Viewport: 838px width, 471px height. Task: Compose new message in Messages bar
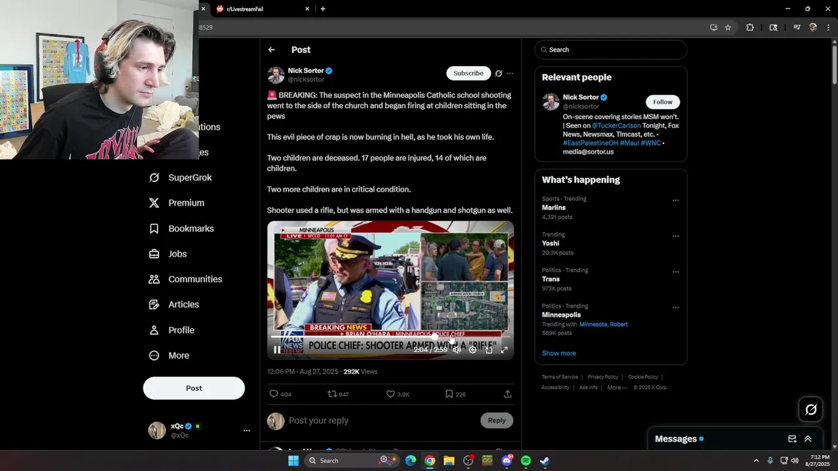pos(792,439)
